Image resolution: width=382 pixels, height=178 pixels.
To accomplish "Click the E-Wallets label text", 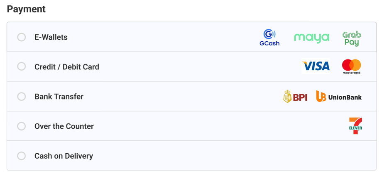I will click(x=51, y=37).
